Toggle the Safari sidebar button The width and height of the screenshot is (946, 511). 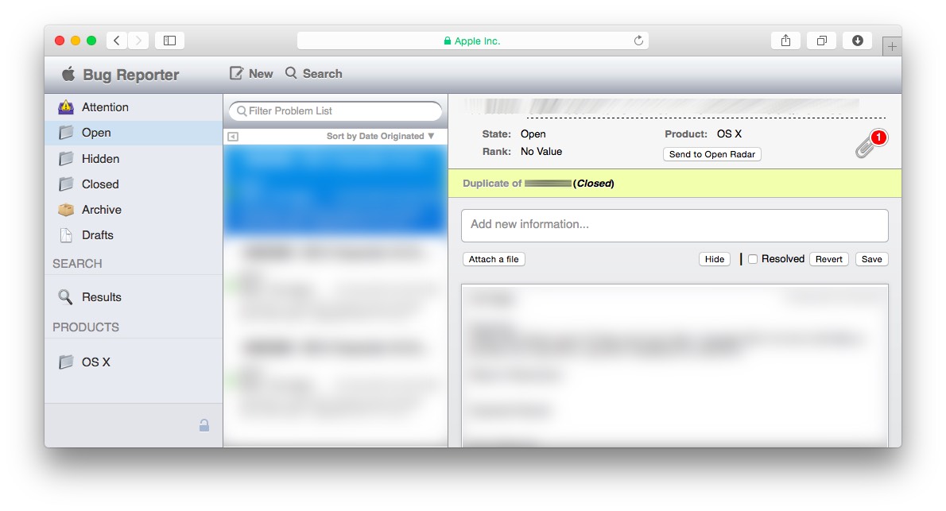[169, 41]
